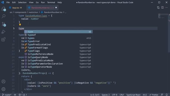The height and width of the screenshot is (96, 170).
Task: Select the 'TypeError' suggestion
Action: tap(58, 41)
